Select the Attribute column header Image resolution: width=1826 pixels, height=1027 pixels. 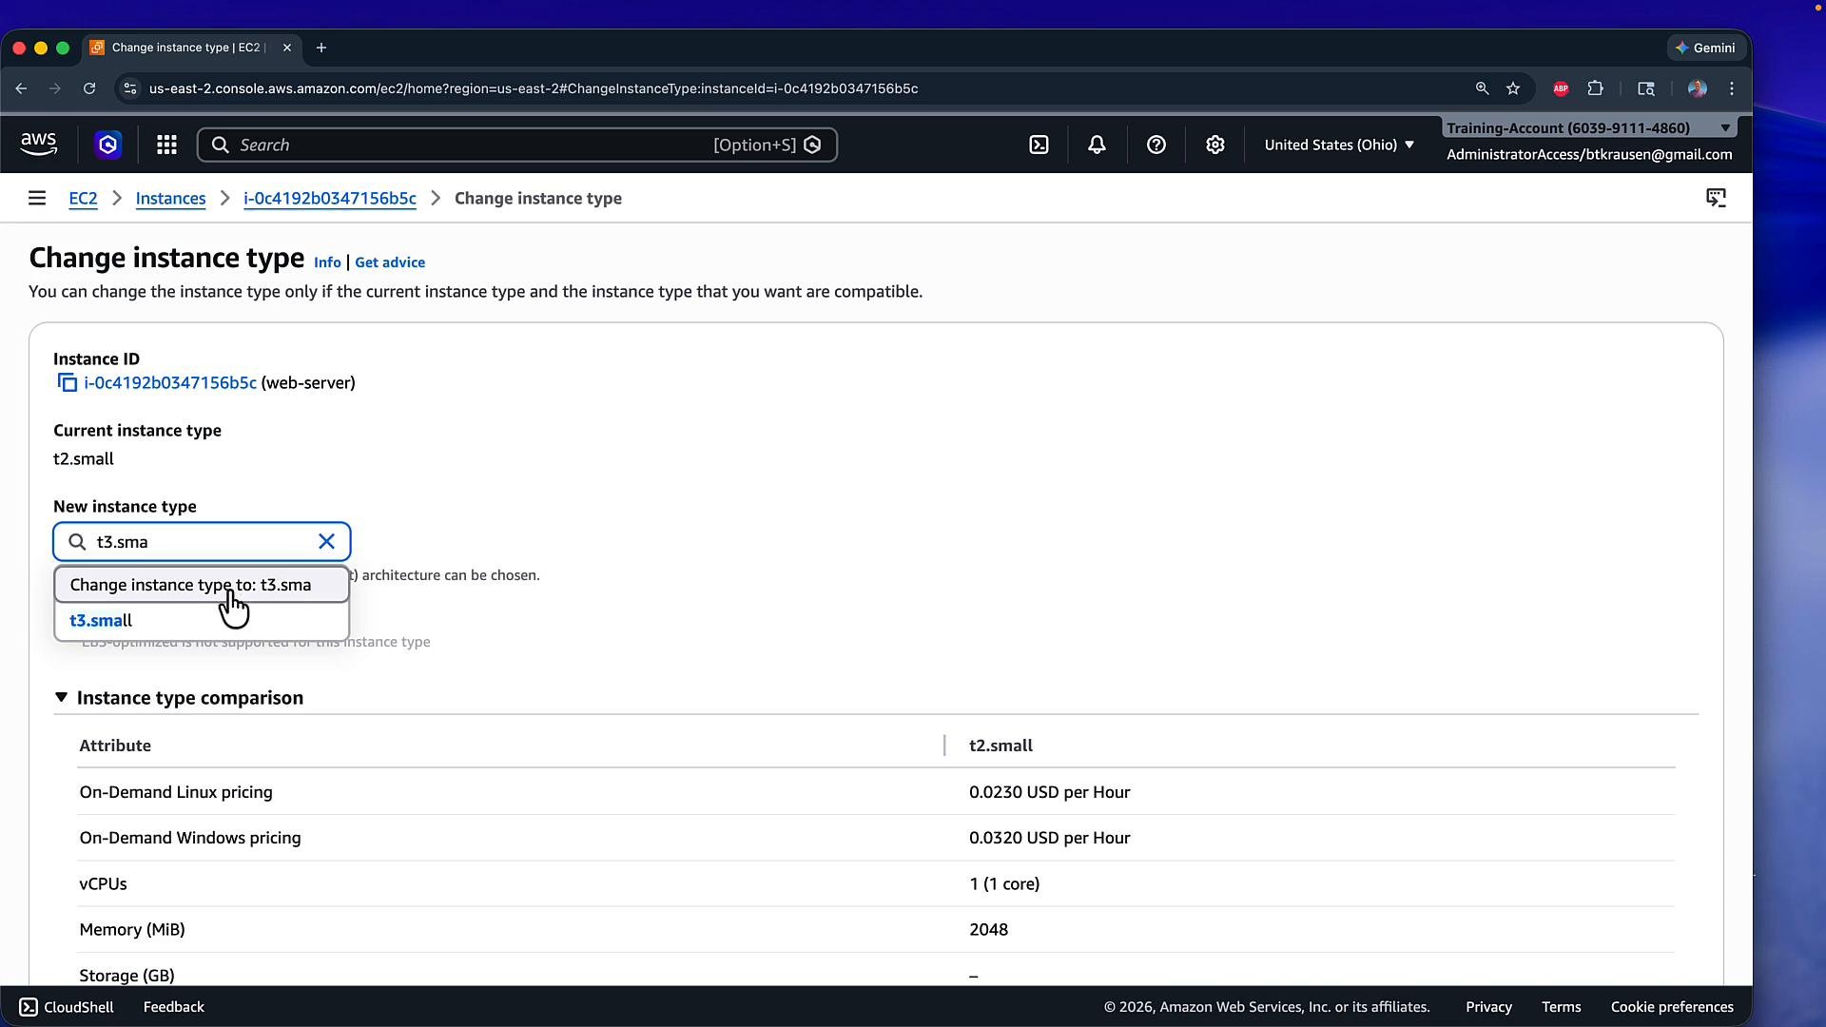115,746
